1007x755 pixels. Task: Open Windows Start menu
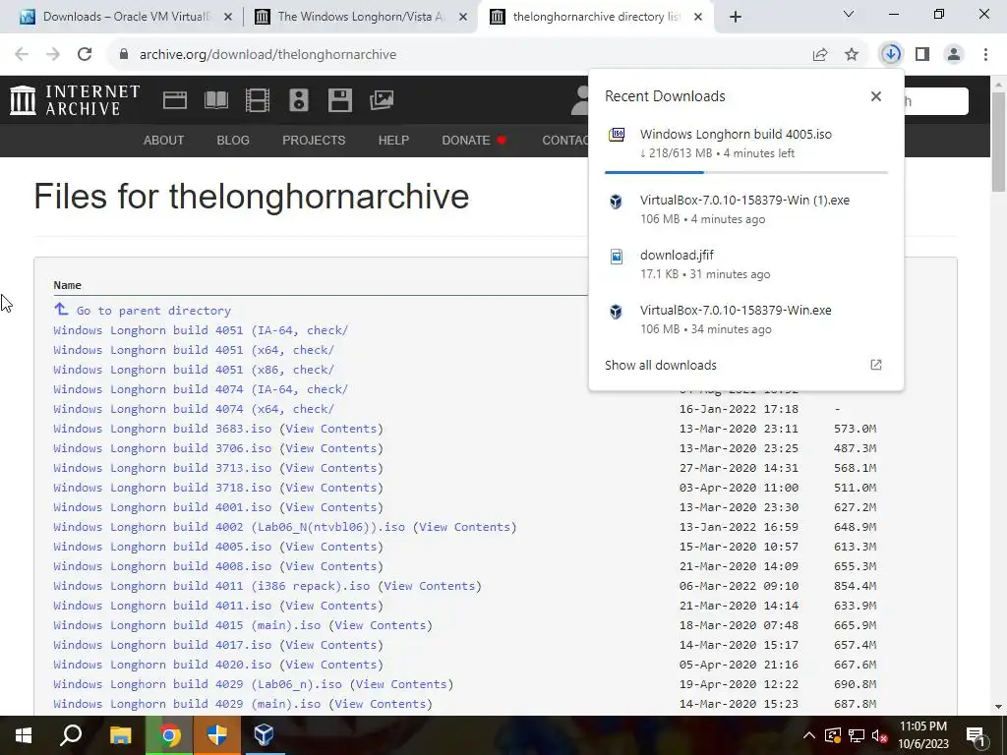tap(24, 735)
